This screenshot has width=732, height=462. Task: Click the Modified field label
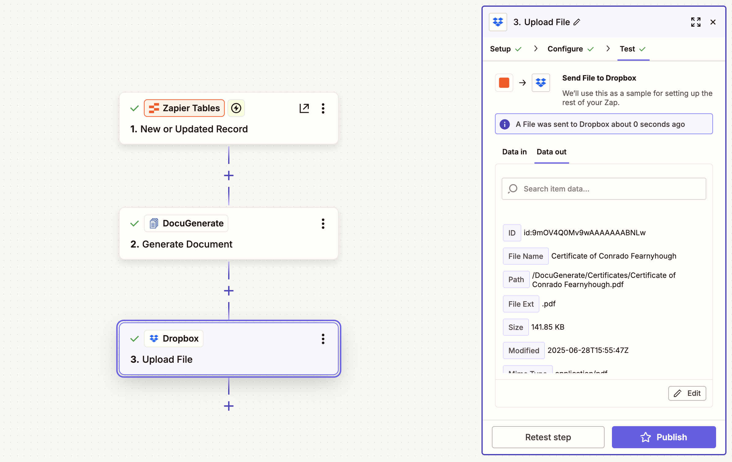(524, 350)
